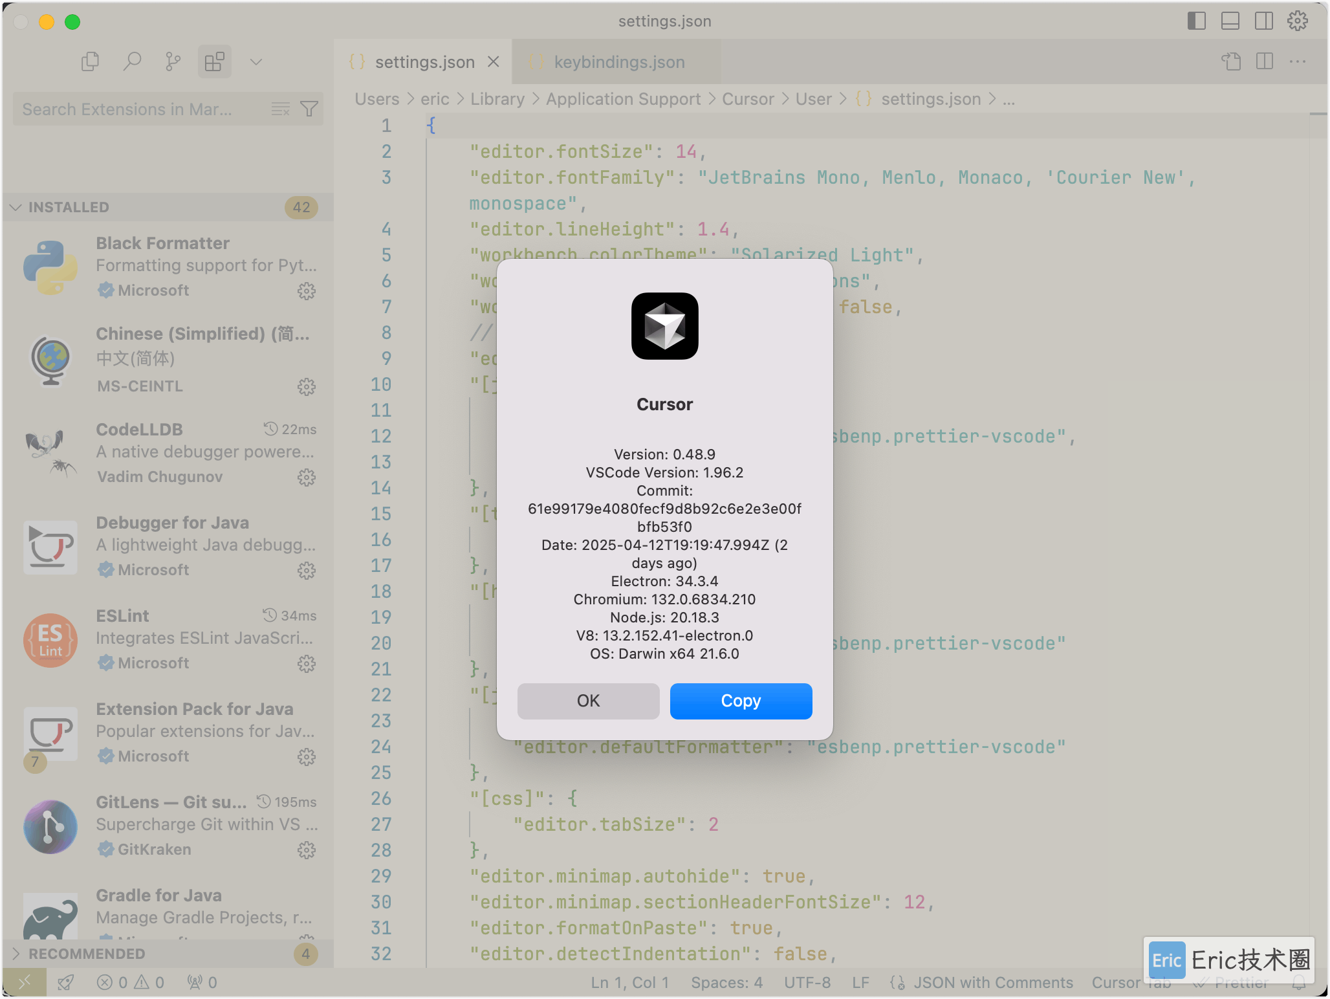
Task: Collapse the INSTALLED extensions section
Action: 168,207
